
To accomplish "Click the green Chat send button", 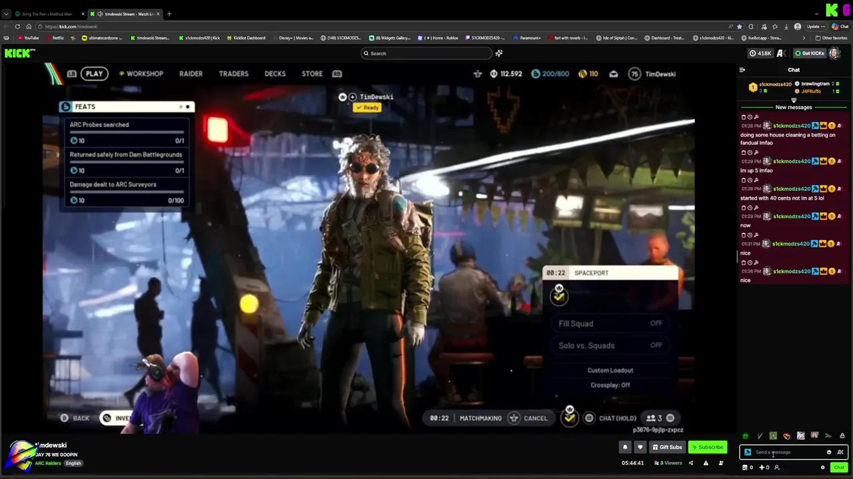I will click(838, 467).
